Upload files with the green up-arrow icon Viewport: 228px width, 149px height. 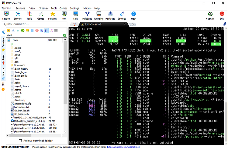click(18, 30)
